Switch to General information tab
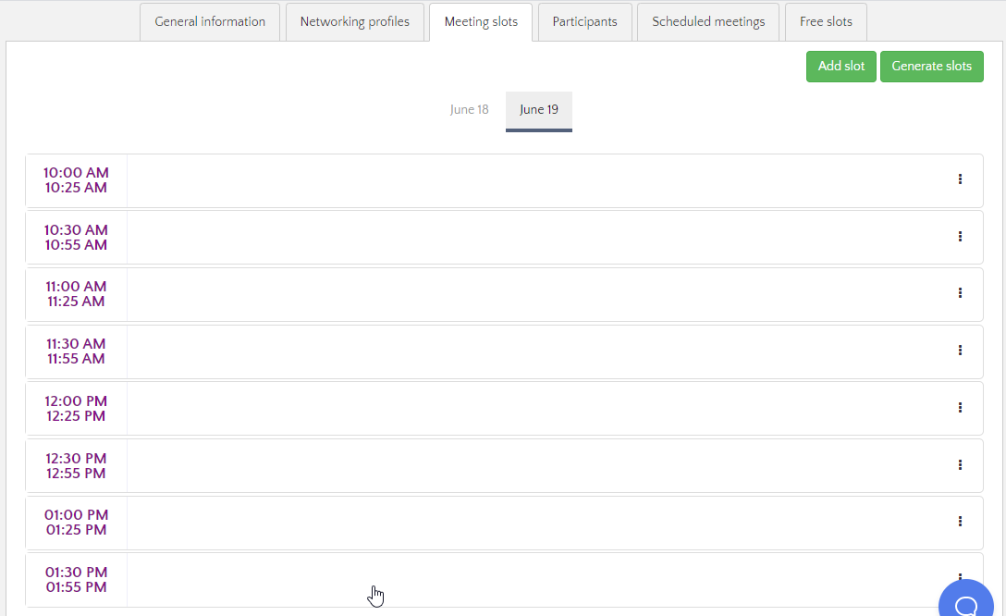 210,22
